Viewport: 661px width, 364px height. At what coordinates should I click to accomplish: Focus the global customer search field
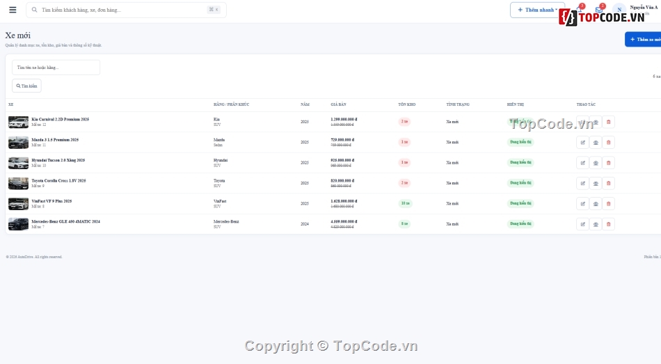pos(126,10)
